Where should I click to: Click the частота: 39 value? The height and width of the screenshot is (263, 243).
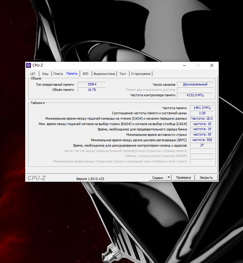(202, 134)
